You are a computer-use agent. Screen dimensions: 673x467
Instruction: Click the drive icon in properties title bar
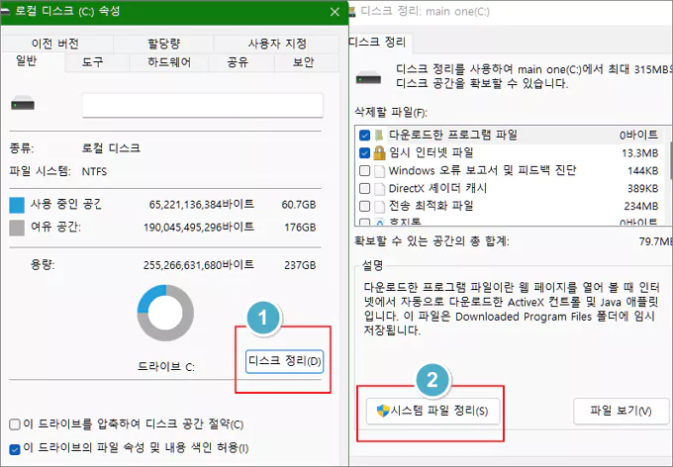pyautogui.click(x=5, y=12)
